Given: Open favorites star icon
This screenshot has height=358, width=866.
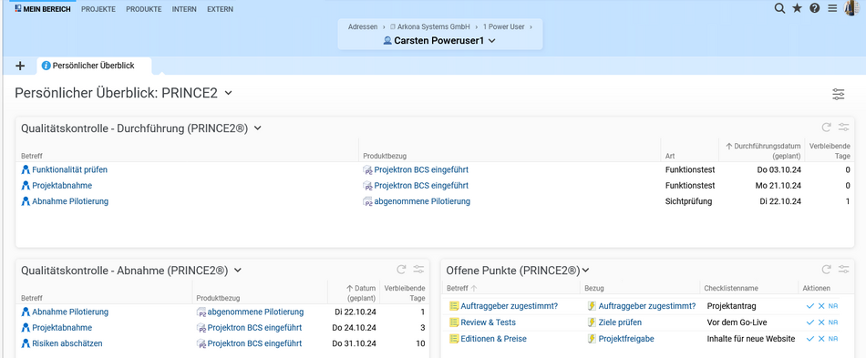Looking at the screenshot, I should coord(797,8).
